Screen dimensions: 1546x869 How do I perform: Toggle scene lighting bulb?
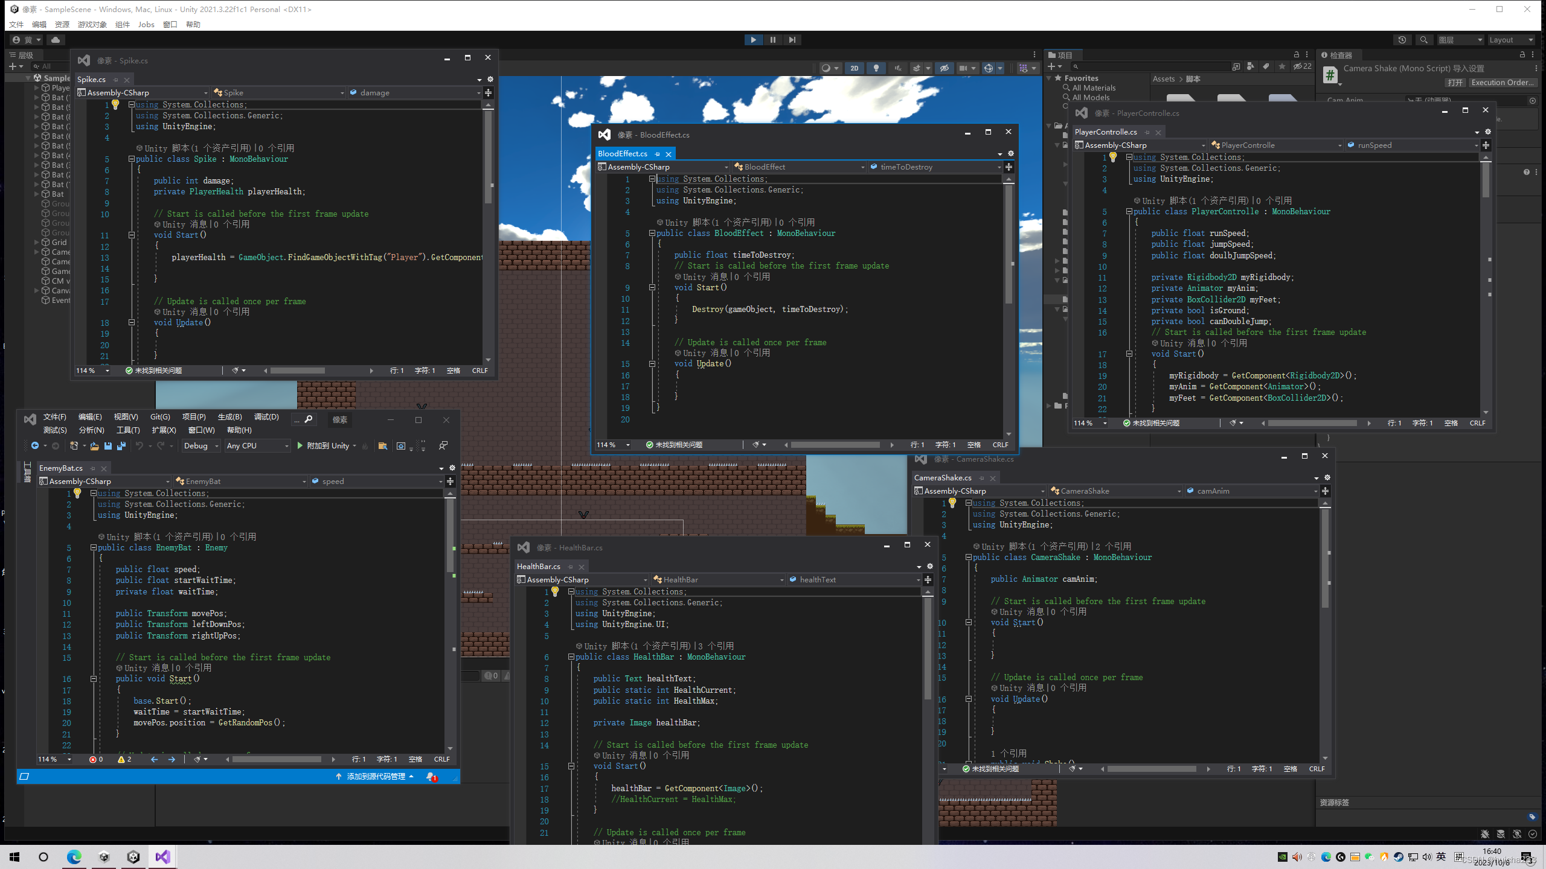[x=876, y=68]
